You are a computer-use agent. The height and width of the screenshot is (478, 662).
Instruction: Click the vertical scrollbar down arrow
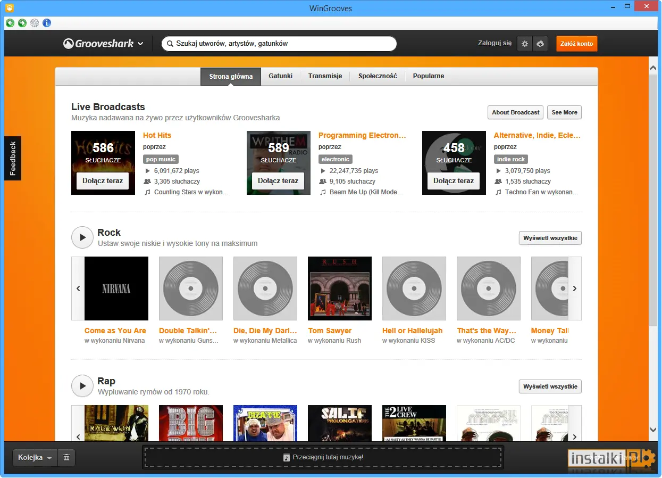[653, 430]
